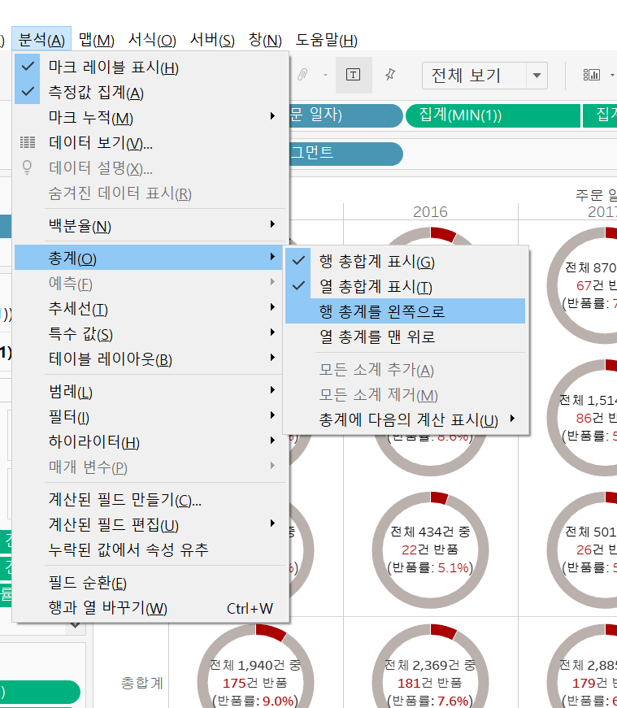Open the Show Me chart icon in toolbar
This screenshot has width=617, height=708.
tap(591, 75)
